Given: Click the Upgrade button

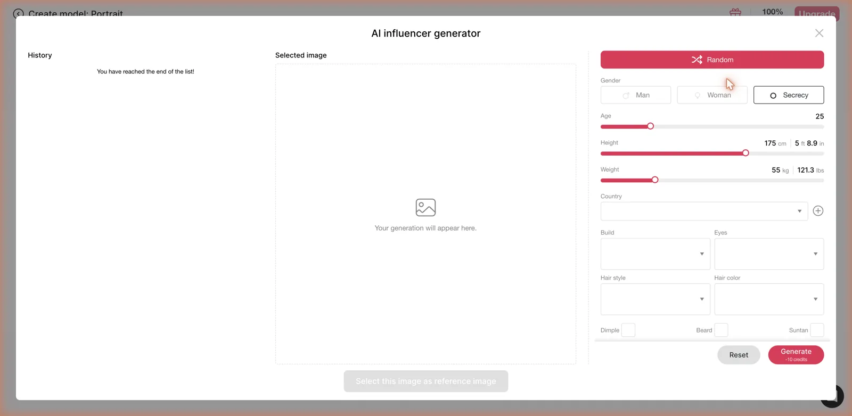Looking at the screenshot, I should pyautogui.click(x=817, y=13).
